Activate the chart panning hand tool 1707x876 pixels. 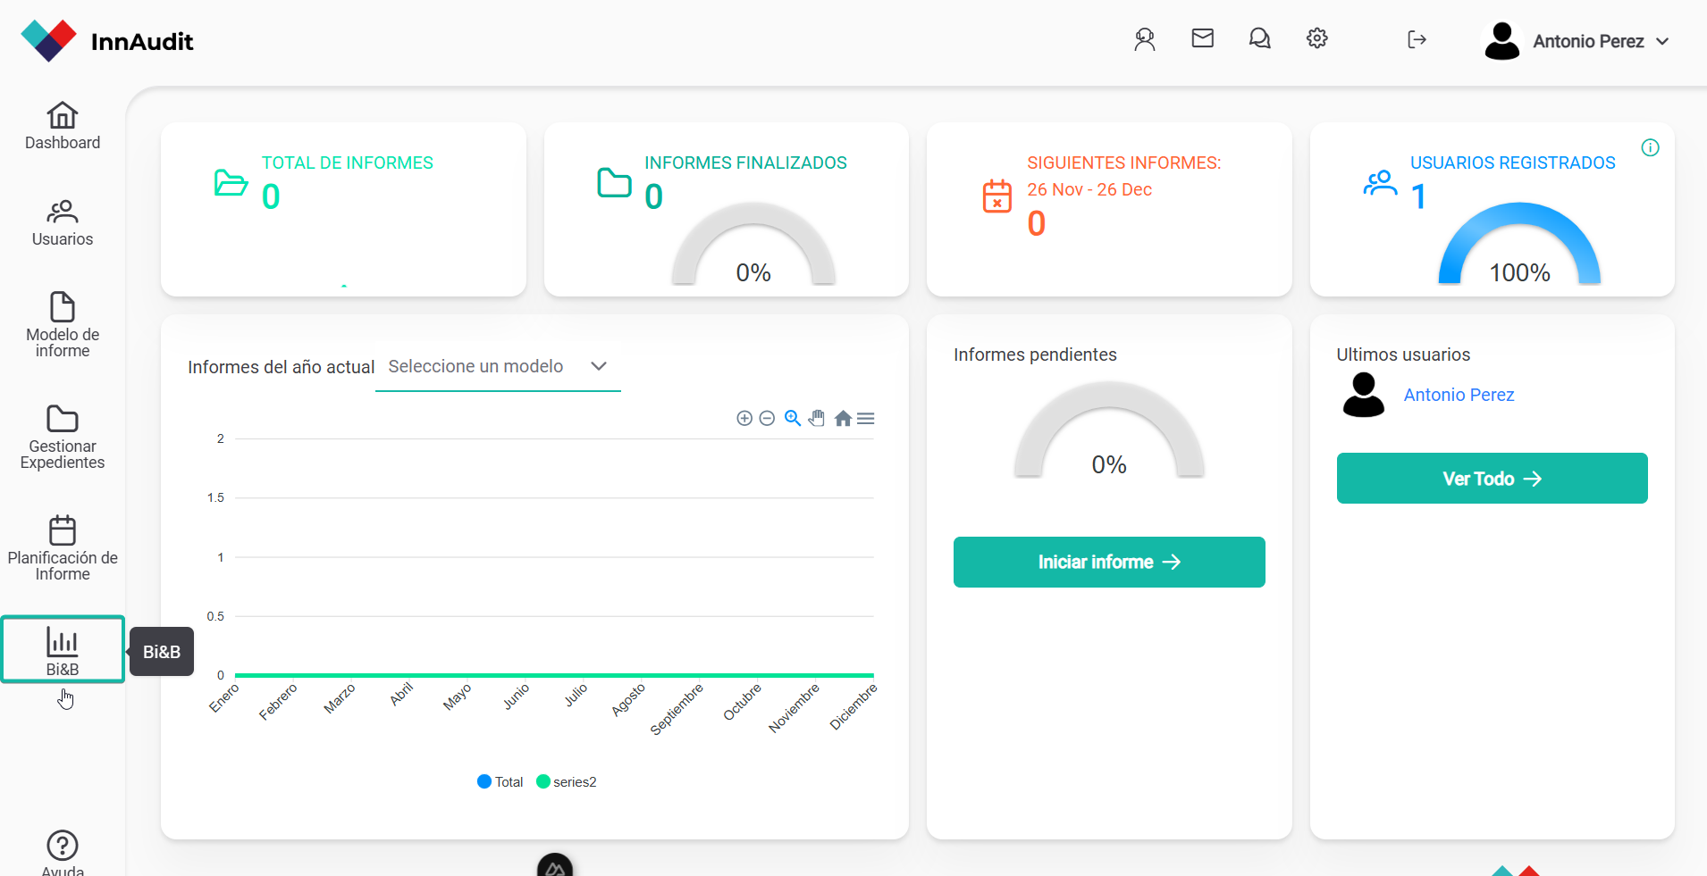pos(817,419)
